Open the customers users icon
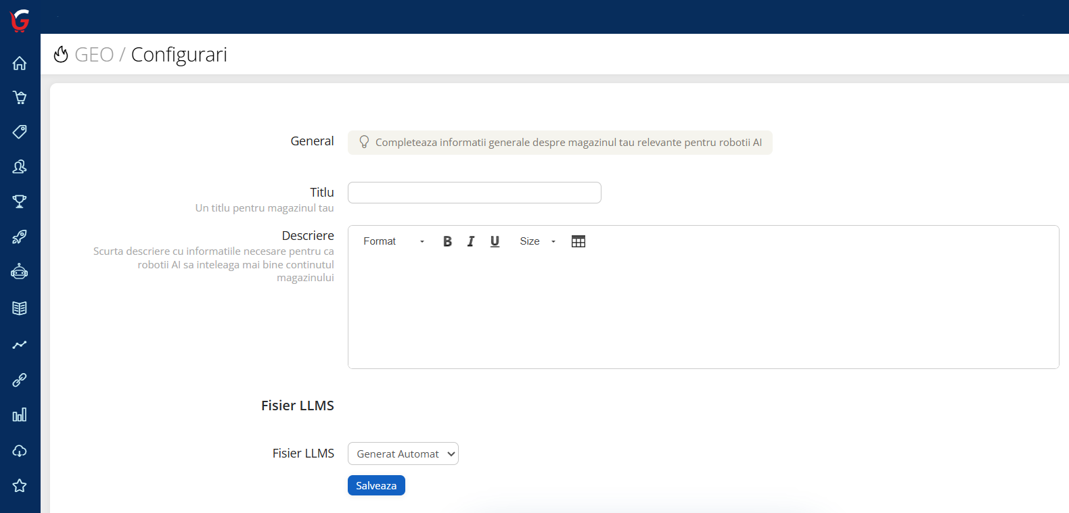 coord(20,167)
